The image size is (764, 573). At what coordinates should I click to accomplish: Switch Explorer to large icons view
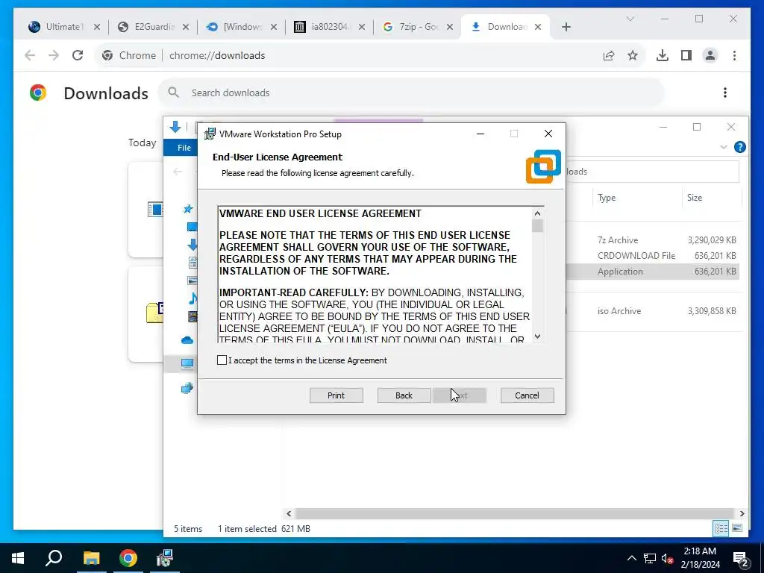(737, 528)
